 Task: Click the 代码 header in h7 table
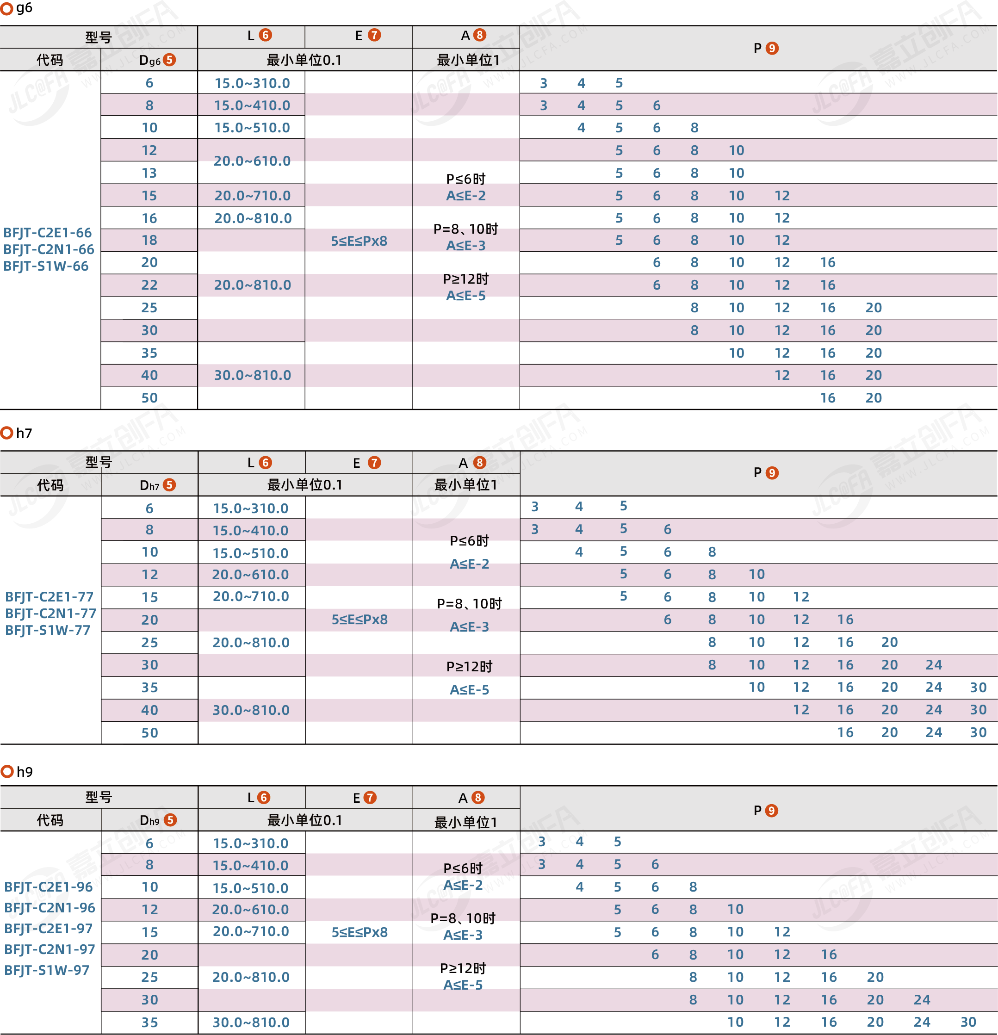50,485
